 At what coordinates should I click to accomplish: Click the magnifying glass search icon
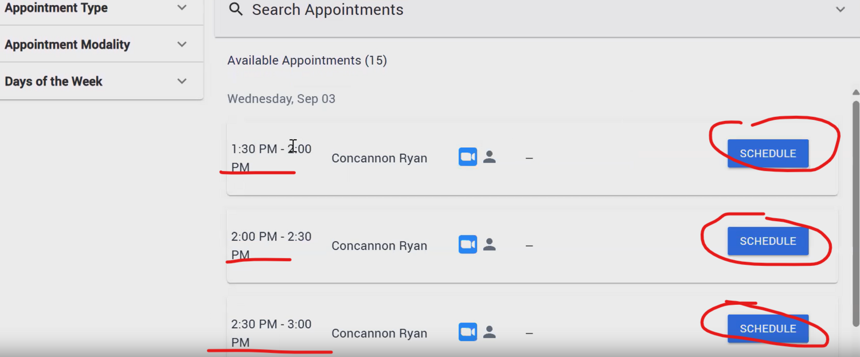(x=236, y=9)
